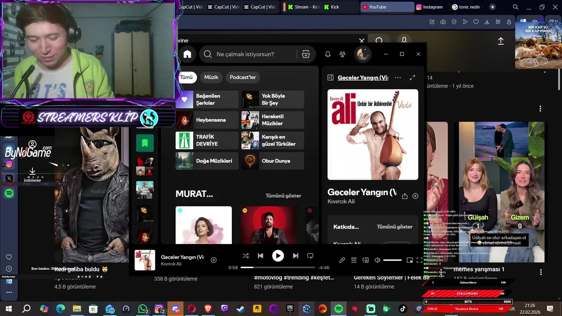The image size is (562, 316).
Task: Click YouTube voice search microphone
Action: point(404,40)
